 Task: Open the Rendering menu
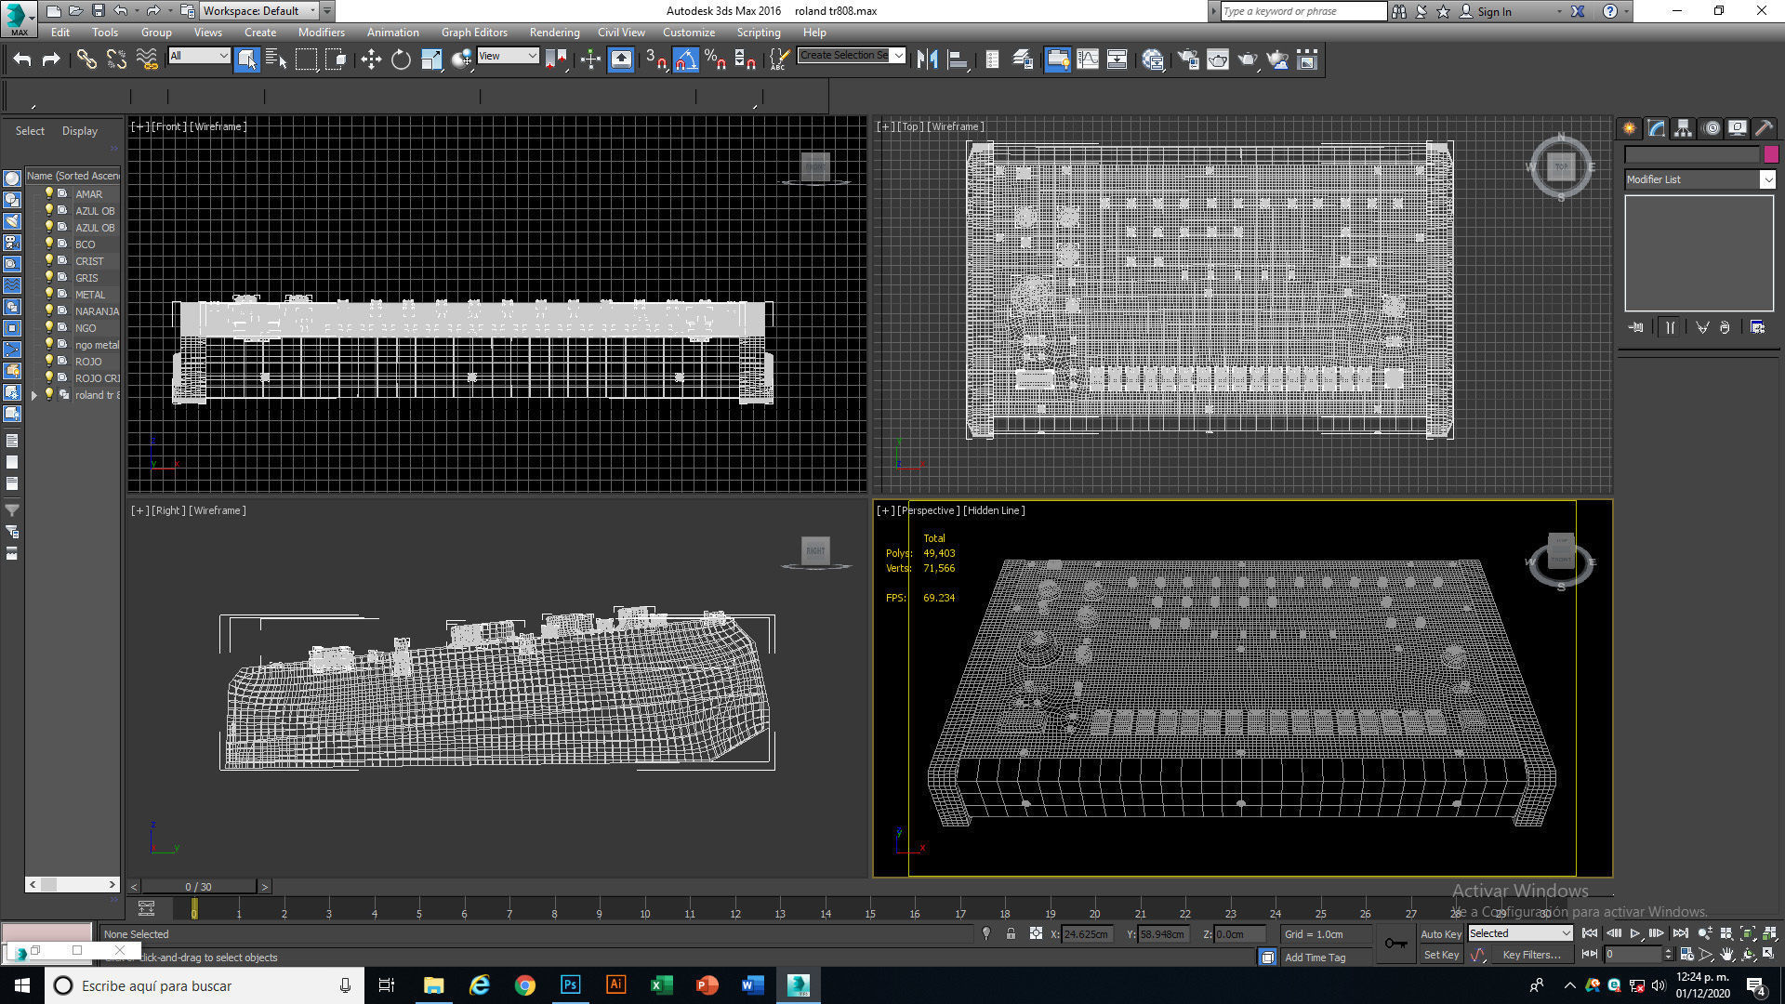(554, 33)
